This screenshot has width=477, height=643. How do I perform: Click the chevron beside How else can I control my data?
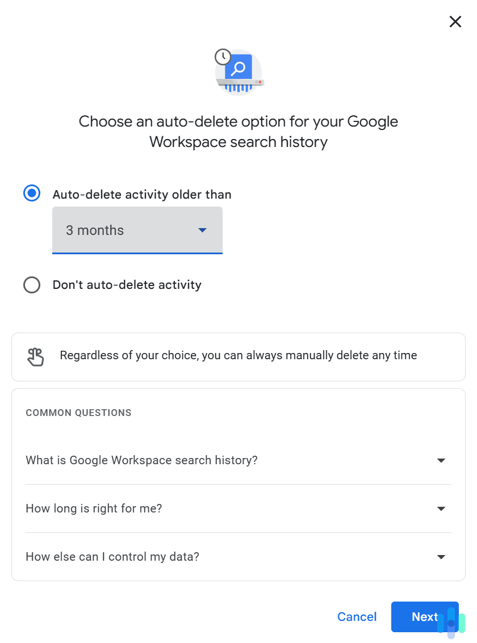[441, 557]
